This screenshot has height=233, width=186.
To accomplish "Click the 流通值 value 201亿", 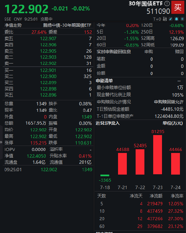I will (85, 162).
